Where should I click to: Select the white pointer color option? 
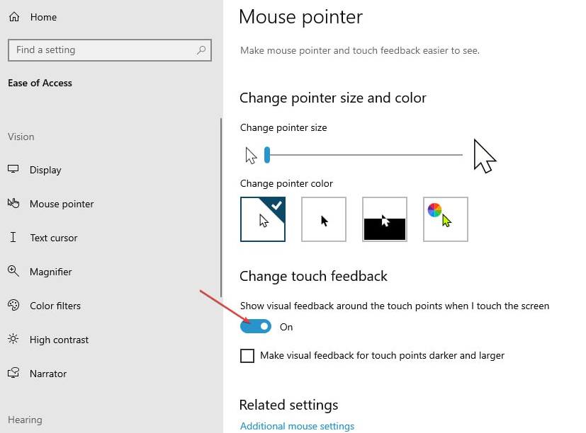point(263,219)
